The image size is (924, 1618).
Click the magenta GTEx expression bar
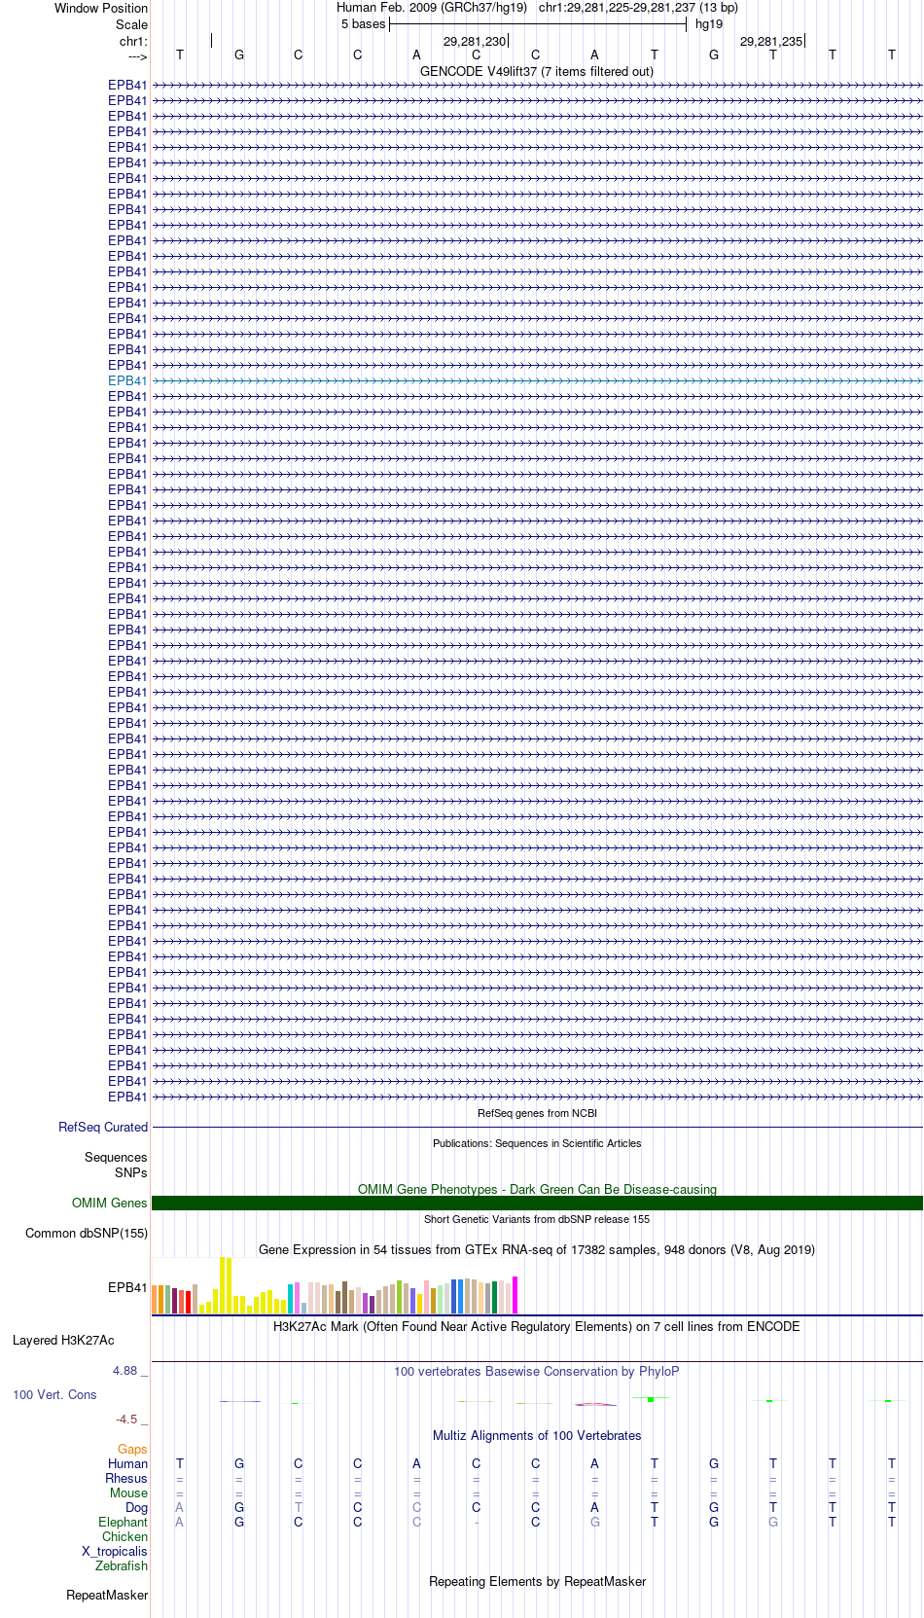click(515, 1295)
